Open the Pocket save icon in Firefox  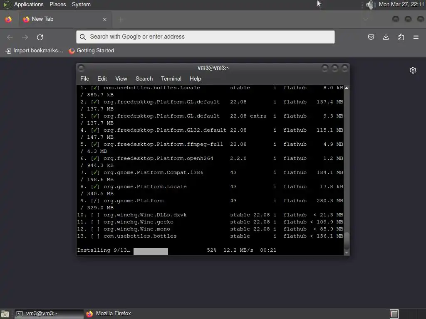click(371, 37)
